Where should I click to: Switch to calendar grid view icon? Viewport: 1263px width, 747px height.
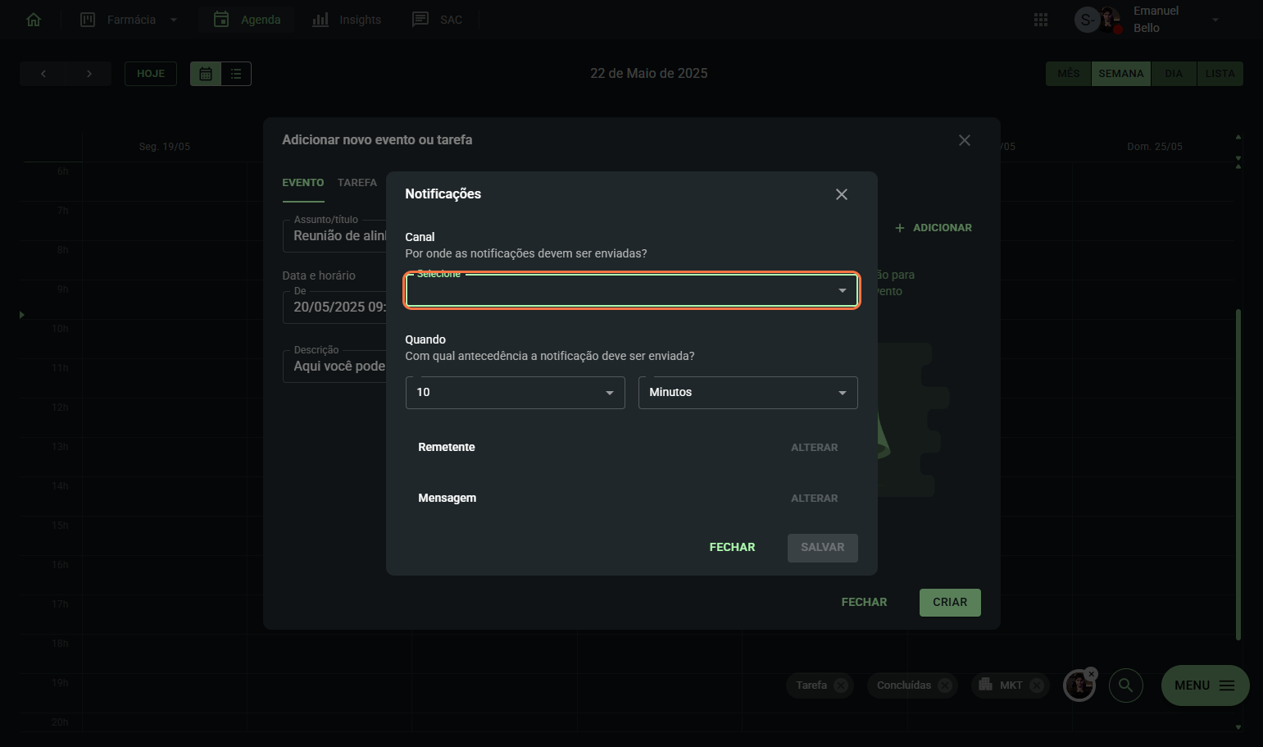pos(206,74)
